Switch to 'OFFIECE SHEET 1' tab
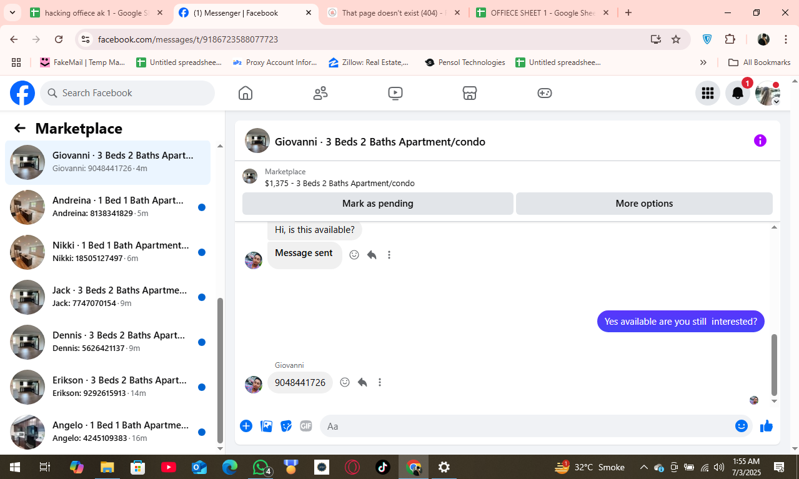Image resolution: width=799 pixels, height=479 pixels. coord(542,12)
